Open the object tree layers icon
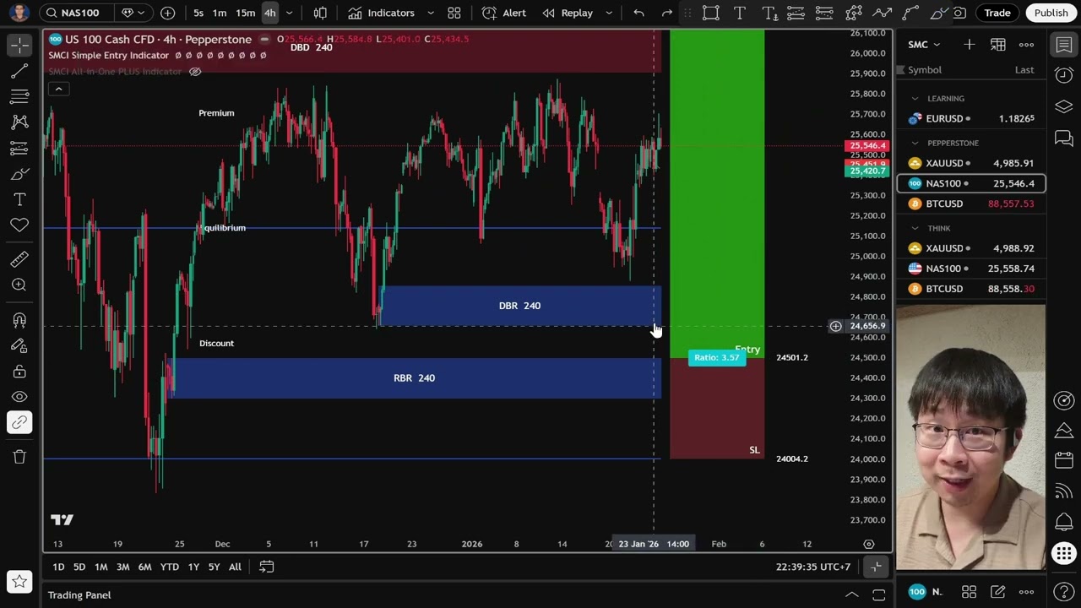This screenshot has width=1081, height=608. 1064,106
